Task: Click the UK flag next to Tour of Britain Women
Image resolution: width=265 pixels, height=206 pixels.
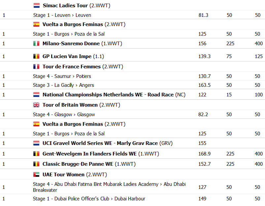Action: click(36, 105)
